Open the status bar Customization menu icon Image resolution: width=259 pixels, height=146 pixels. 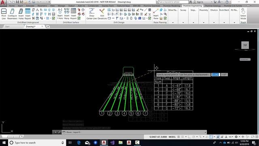pyautogui.click(x=257, y=137)
